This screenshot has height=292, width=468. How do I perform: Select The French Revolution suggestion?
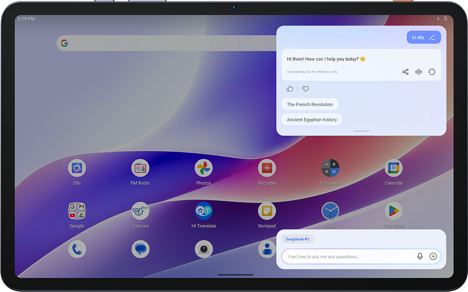(310, 104)
